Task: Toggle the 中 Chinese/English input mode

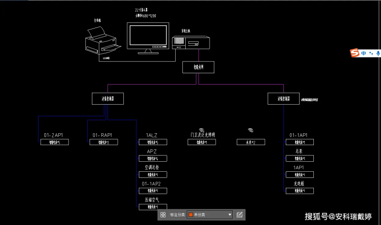Action: pyautogui.click(x=364, y=53)
